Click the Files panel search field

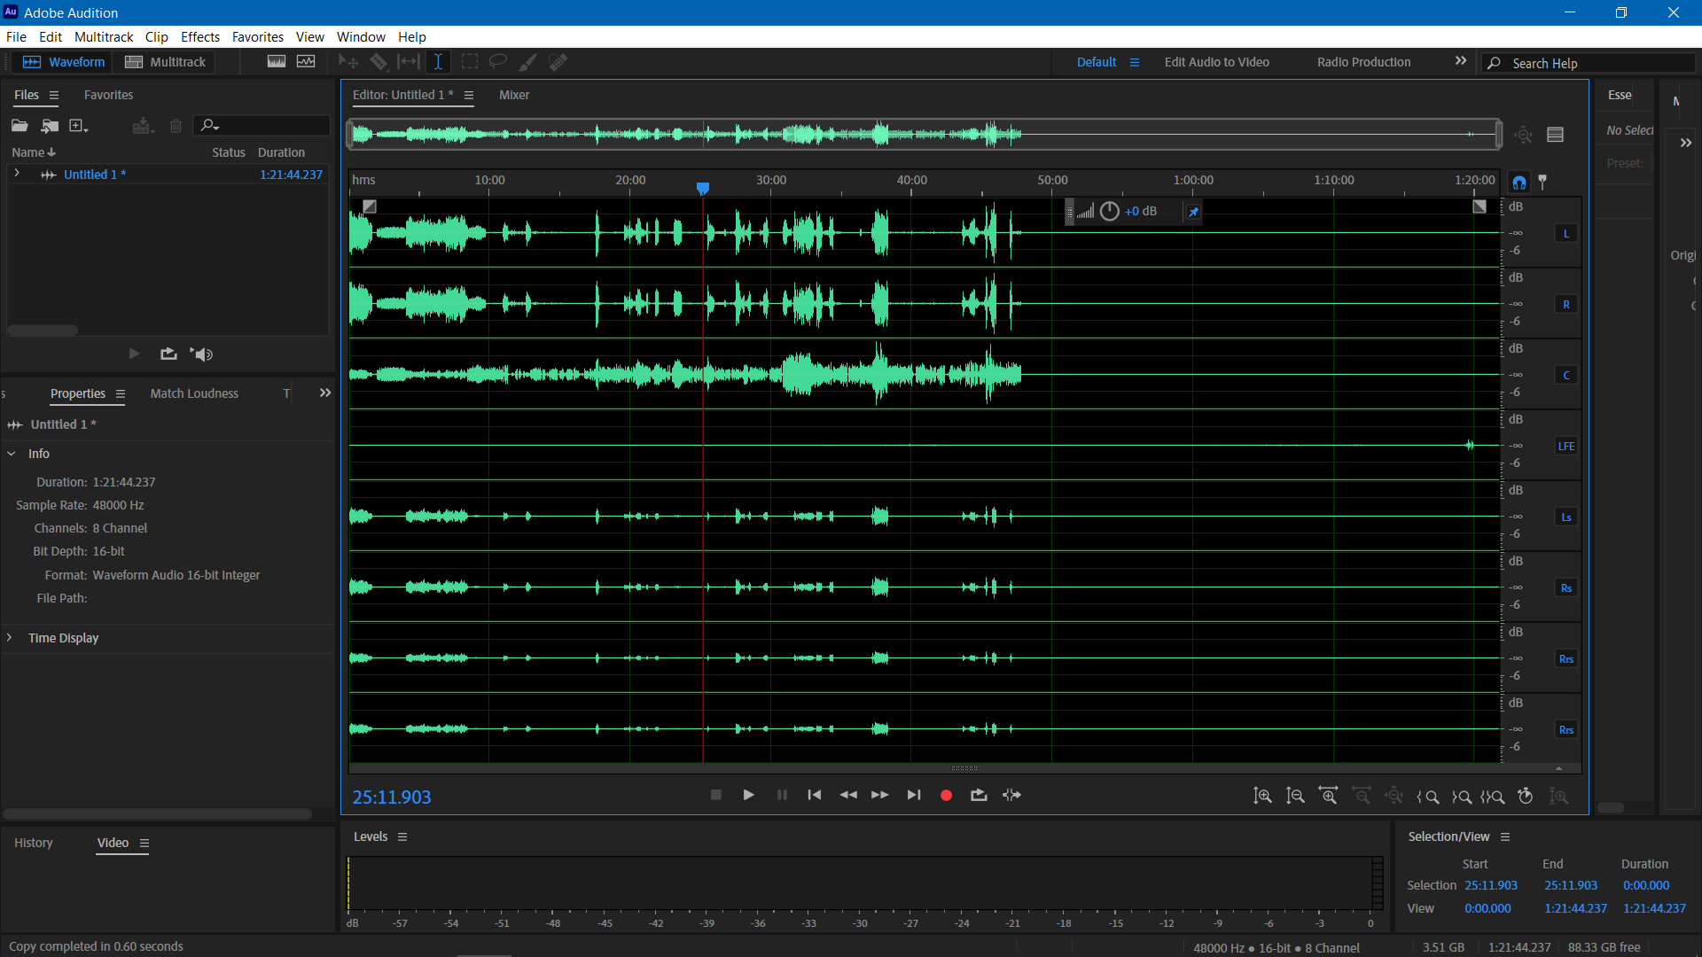[x=262, y=126]
